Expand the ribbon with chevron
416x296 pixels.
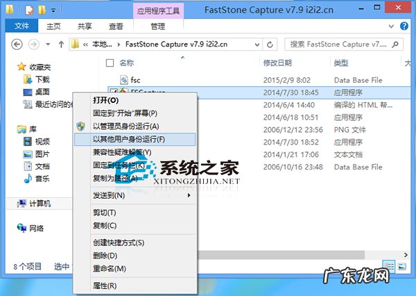pos(391,26)
